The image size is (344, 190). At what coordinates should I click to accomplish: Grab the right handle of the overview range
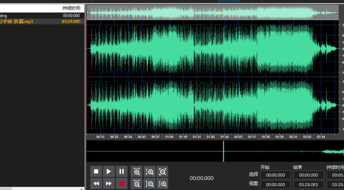[x=338, y=12]
